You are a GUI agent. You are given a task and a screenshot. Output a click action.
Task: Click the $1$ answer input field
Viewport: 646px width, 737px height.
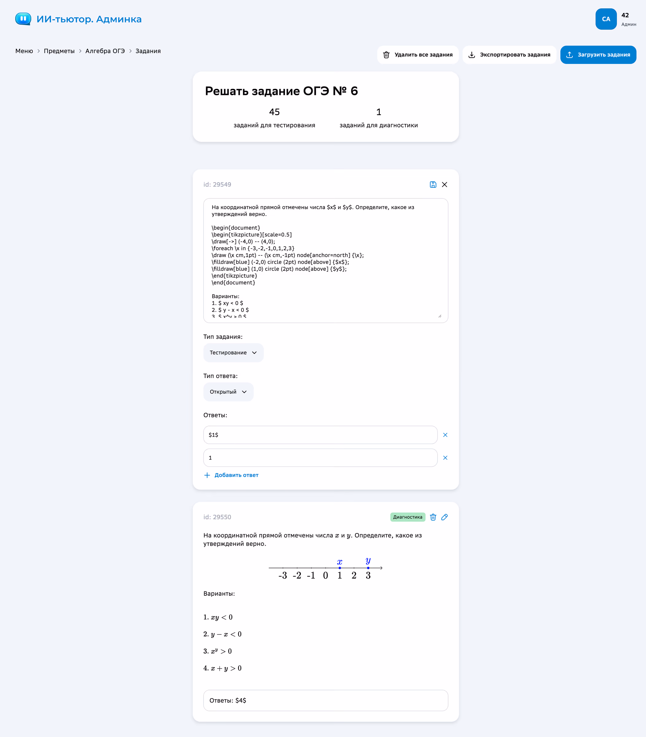pos(321,435)
